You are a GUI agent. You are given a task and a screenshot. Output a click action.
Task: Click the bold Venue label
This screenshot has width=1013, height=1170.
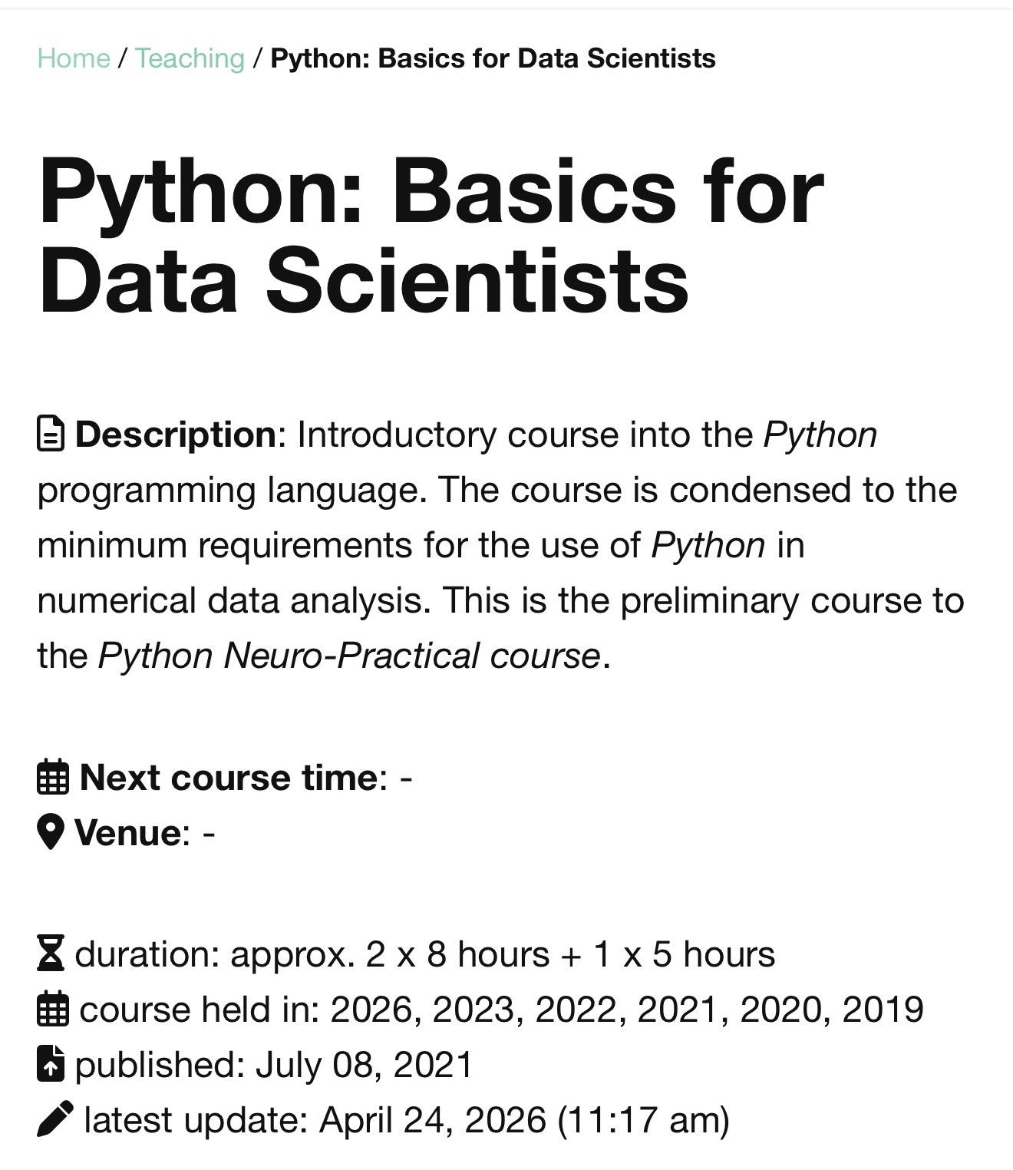pos(128,832)
